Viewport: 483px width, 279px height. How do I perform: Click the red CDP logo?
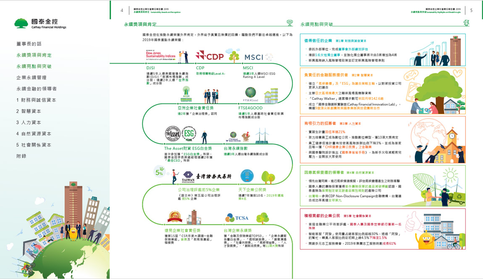[210, 56]
